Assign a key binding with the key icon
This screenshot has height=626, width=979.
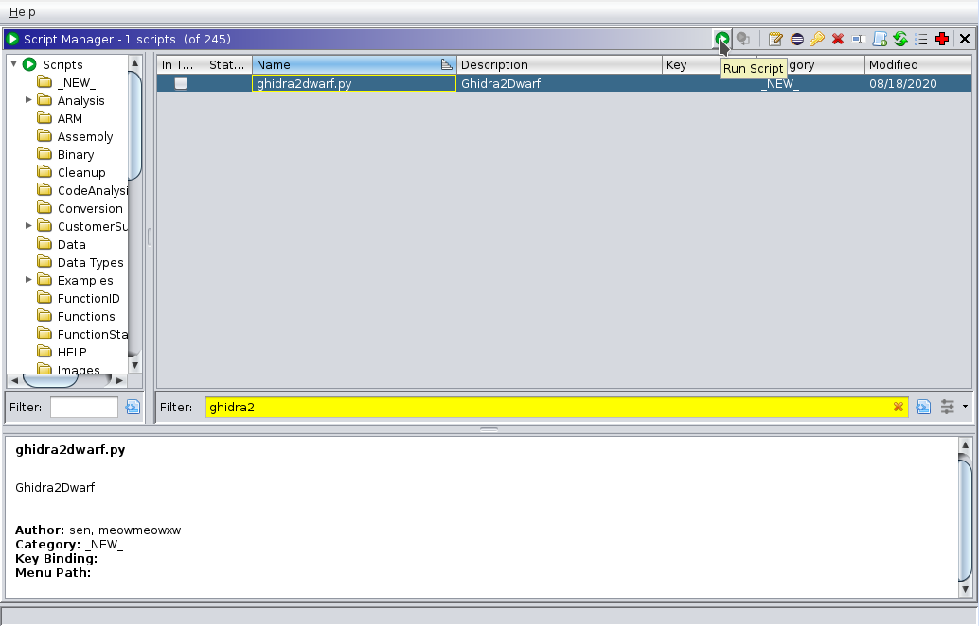coord(817,40)
